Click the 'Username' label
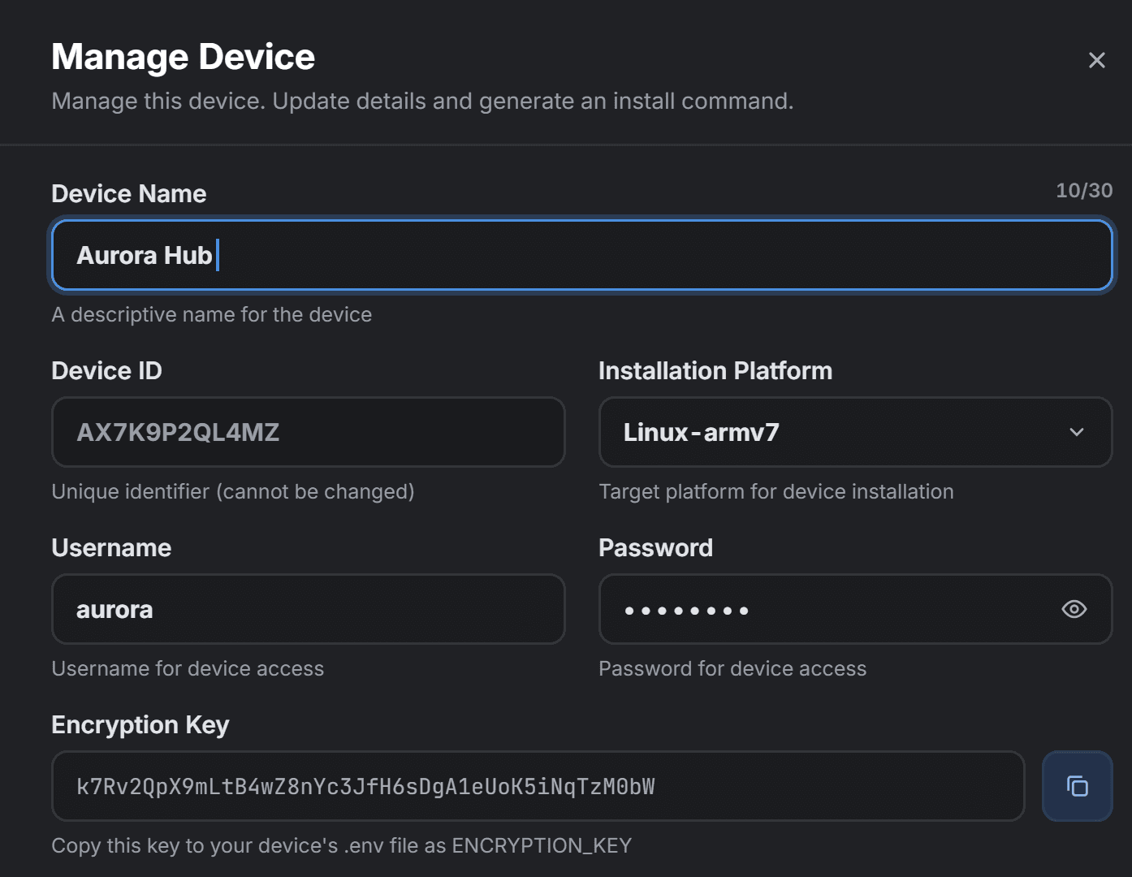This screenshot has width=1132, height=877. point(111,547)
